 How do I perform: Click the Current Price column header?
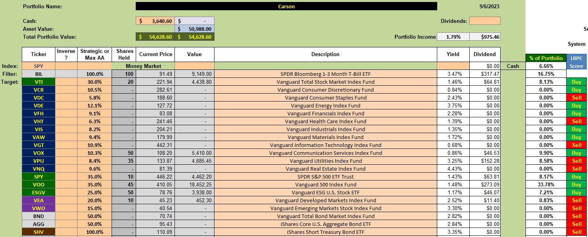point(155,55)
